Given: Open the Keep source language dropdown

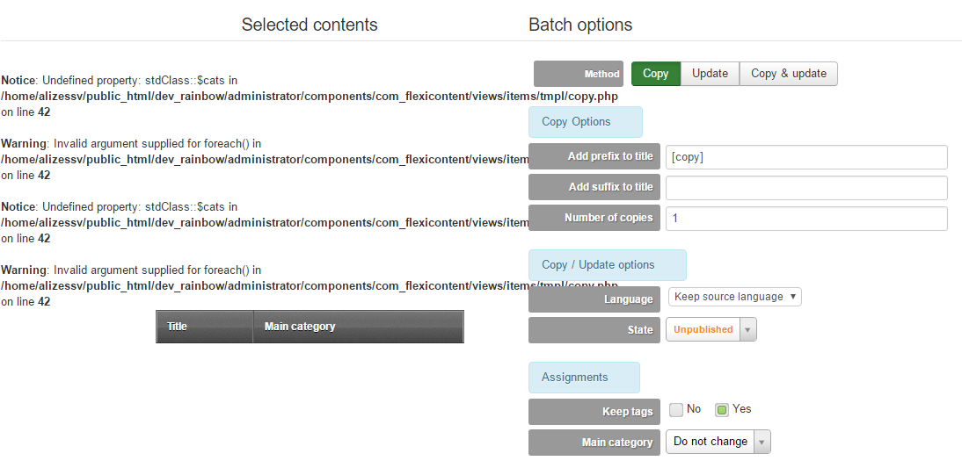Looking at the screenshot, I should point(734,297).
